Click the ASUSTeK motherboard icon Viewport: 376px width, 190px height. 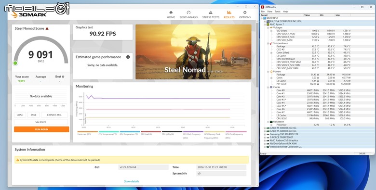tap(268, 21)
